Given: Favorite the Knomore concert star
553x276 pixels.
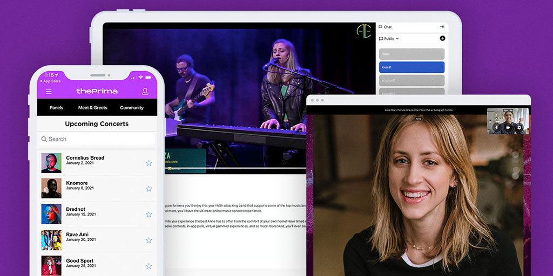Looking at the screenshot, I should click(x=149, y=189).
